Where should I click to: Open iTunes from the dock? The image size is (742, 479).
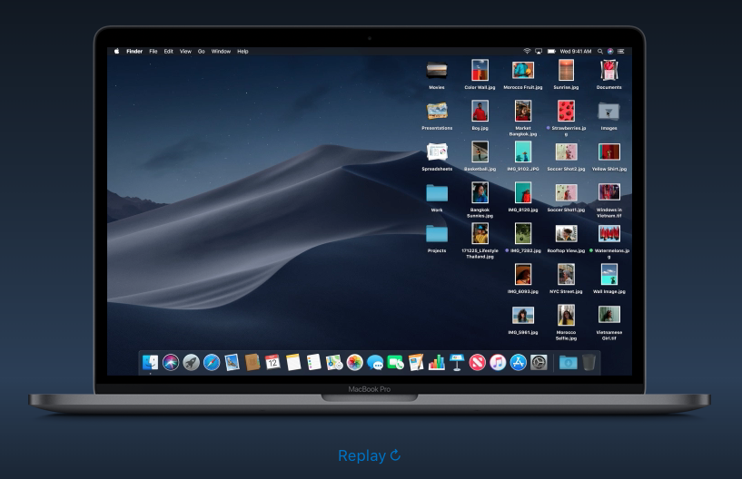pyautogui.click(x=498, y=363)
